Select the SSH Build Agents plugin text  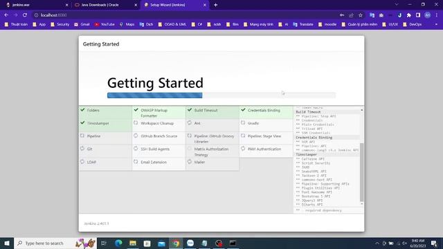tap(155, 149)
